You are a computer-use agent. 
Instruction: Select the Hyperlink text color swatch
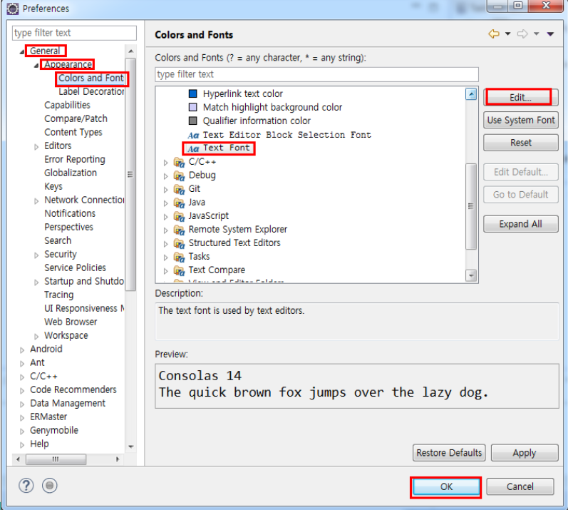(192, 94)
